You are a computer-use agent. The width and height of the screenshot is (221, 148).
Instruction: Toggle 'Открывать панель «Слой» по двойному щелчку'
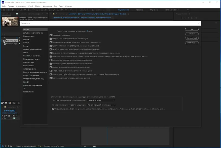(x=53, y=109)
